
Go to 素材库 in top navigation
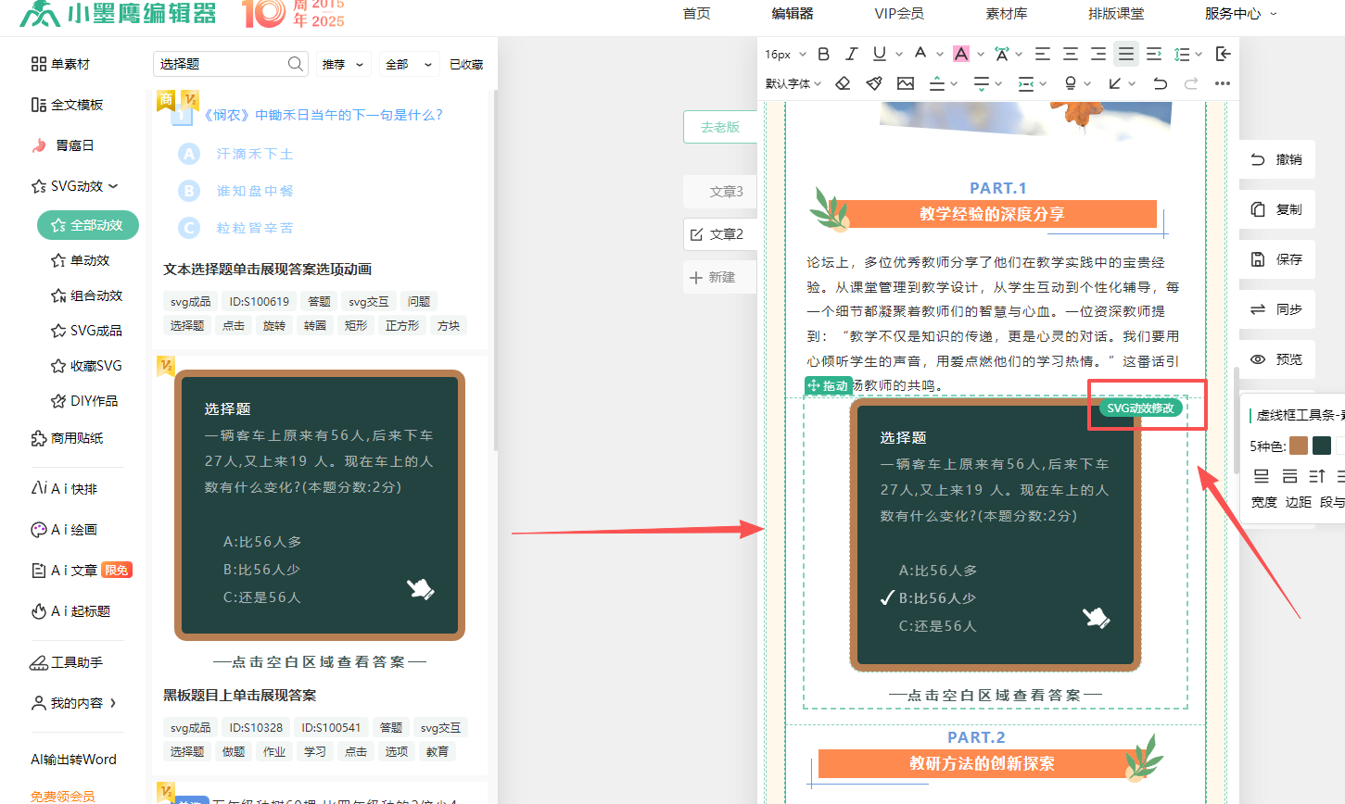point(1006,13)
